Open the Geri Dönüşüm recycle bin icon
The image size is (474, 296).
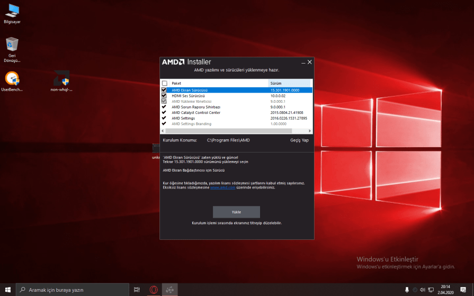pyautogui.click(x=12, y=50)
